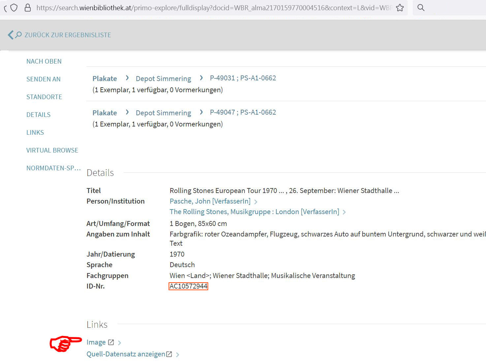Viewport: 486px width, 363px height.
Task: Click language value Deutsch
Action: pyautogui.click(x=182, y=265)
